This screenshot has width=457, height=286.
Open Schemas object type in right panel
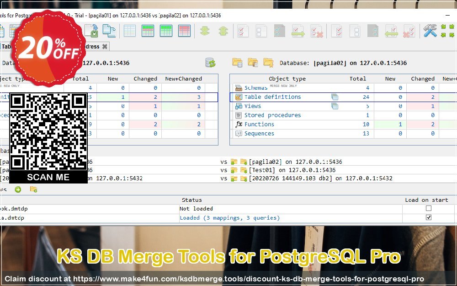(x=256, y=88)
